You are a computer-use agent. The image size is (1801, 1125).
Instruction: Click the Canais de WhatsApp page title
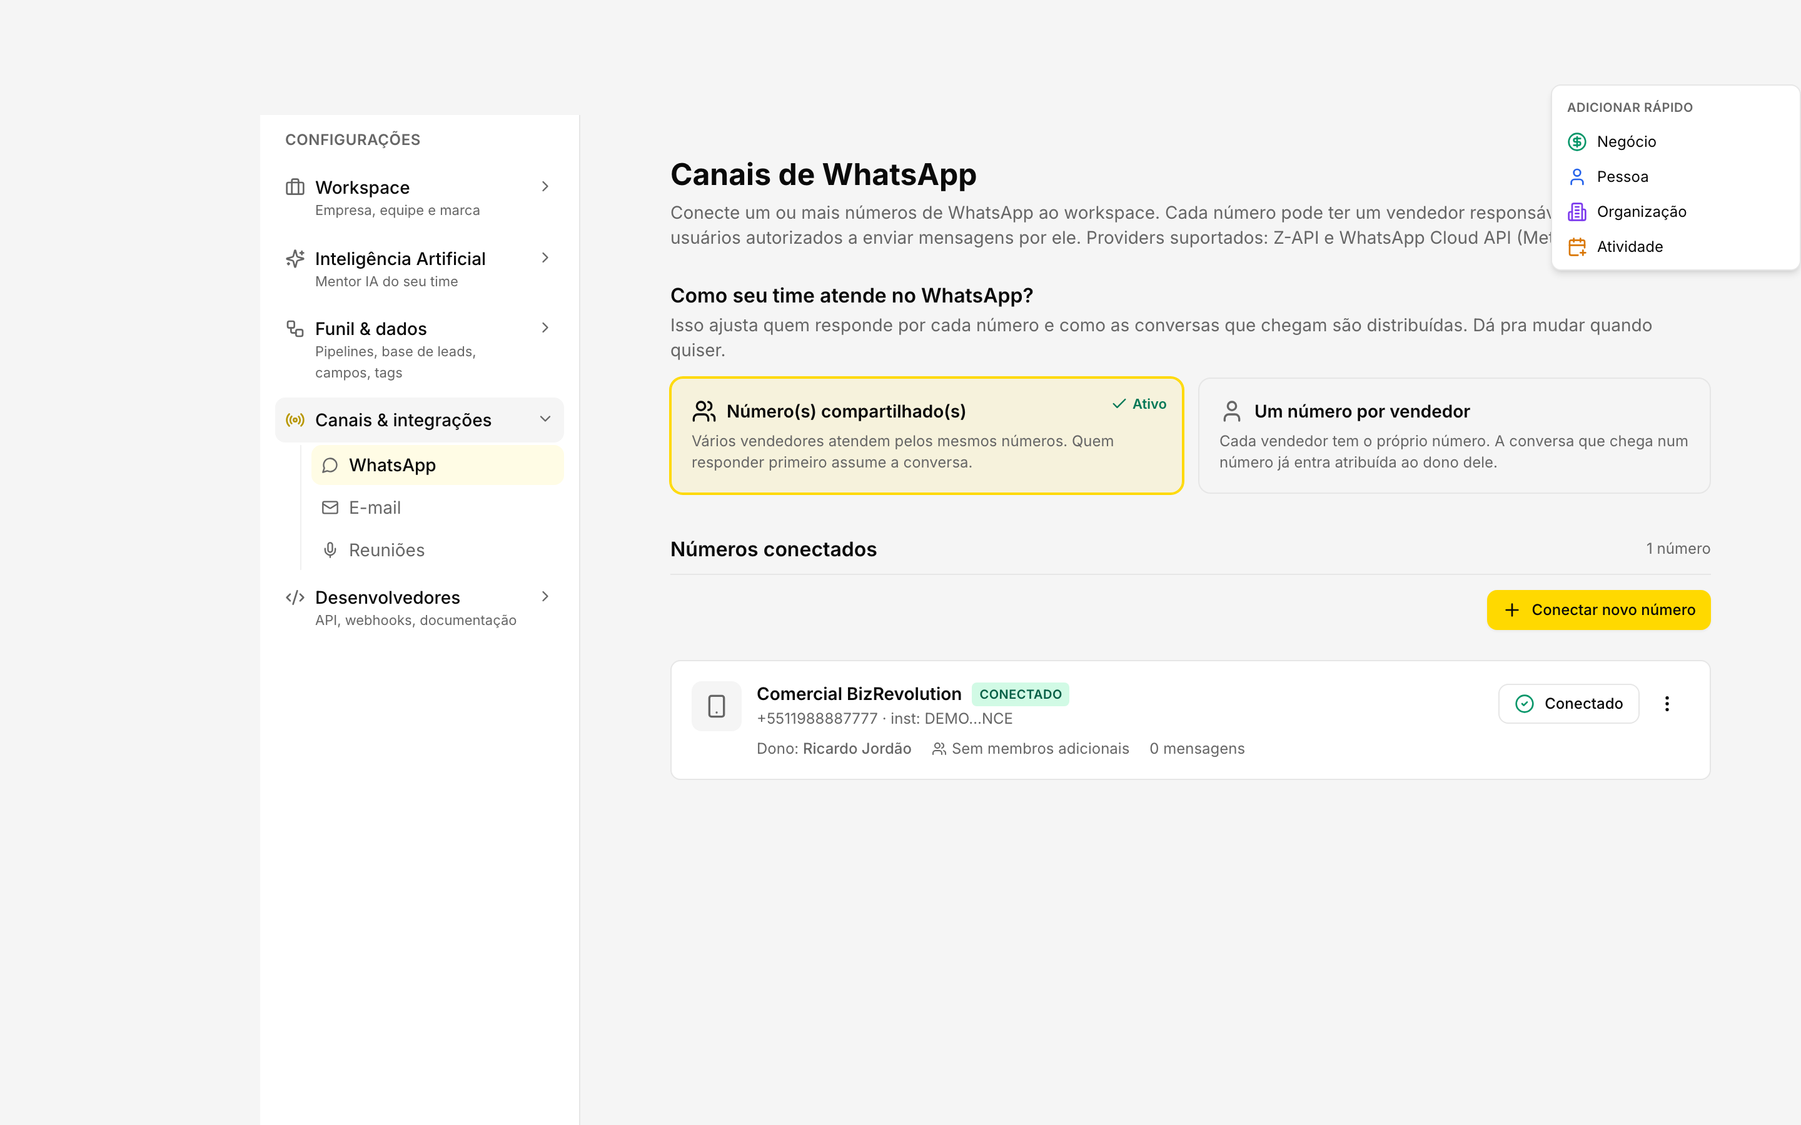[x=823, y=174]
